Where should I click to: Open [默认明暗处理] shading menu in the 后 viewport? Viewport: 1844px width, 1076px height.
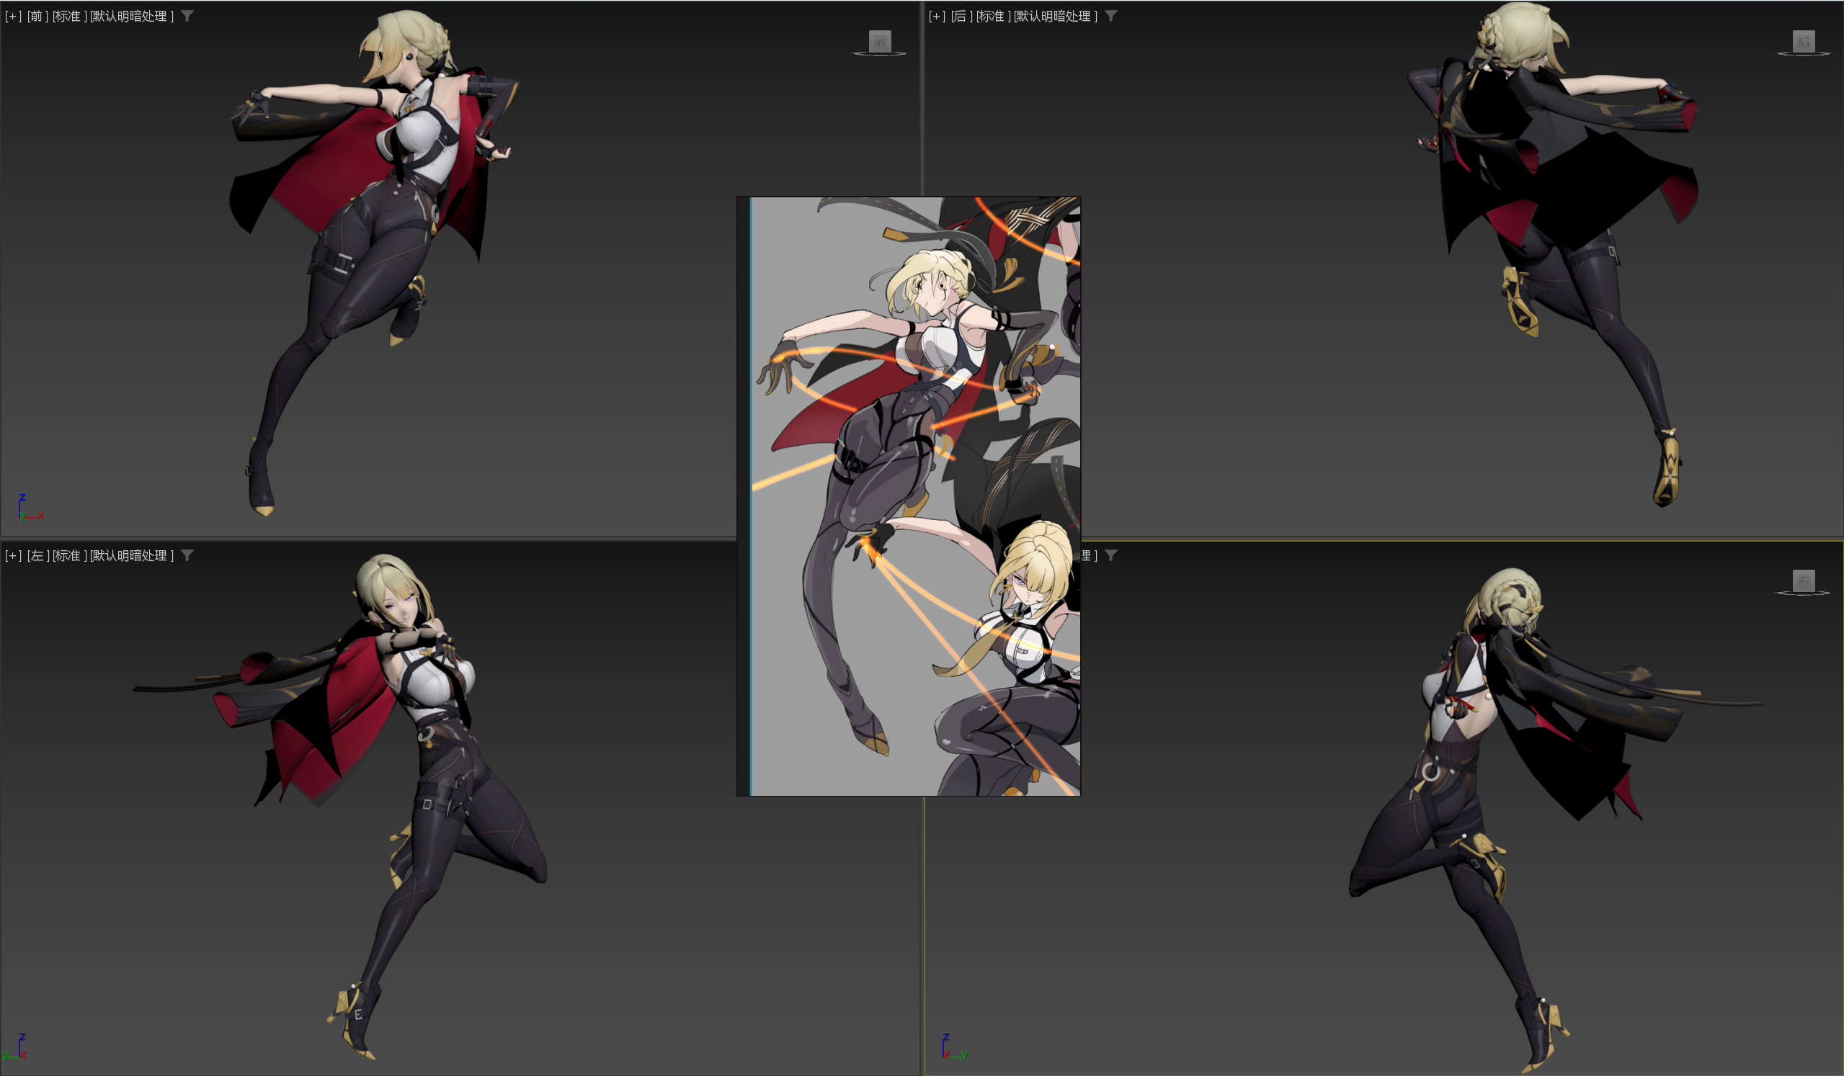point(1055,16)
